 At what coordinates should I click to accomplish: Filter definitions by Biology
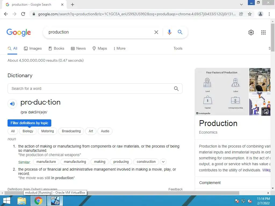[28, 131]
